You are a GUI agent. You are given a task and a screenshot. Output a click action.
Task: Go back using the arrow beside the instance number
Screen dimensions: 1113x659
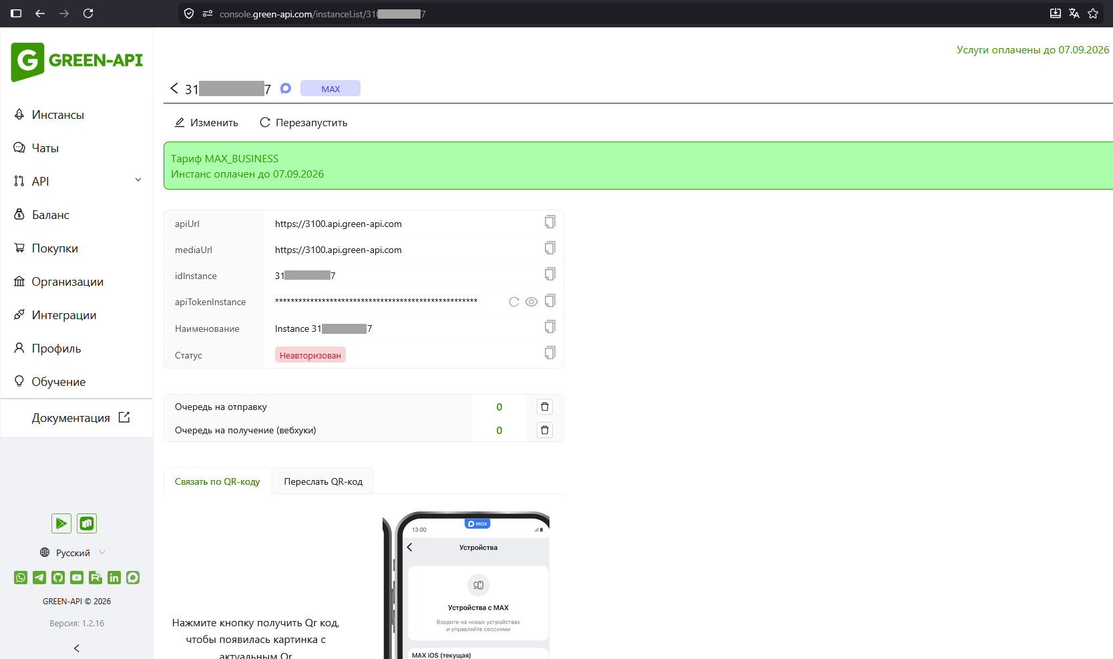tap(174, 89)
